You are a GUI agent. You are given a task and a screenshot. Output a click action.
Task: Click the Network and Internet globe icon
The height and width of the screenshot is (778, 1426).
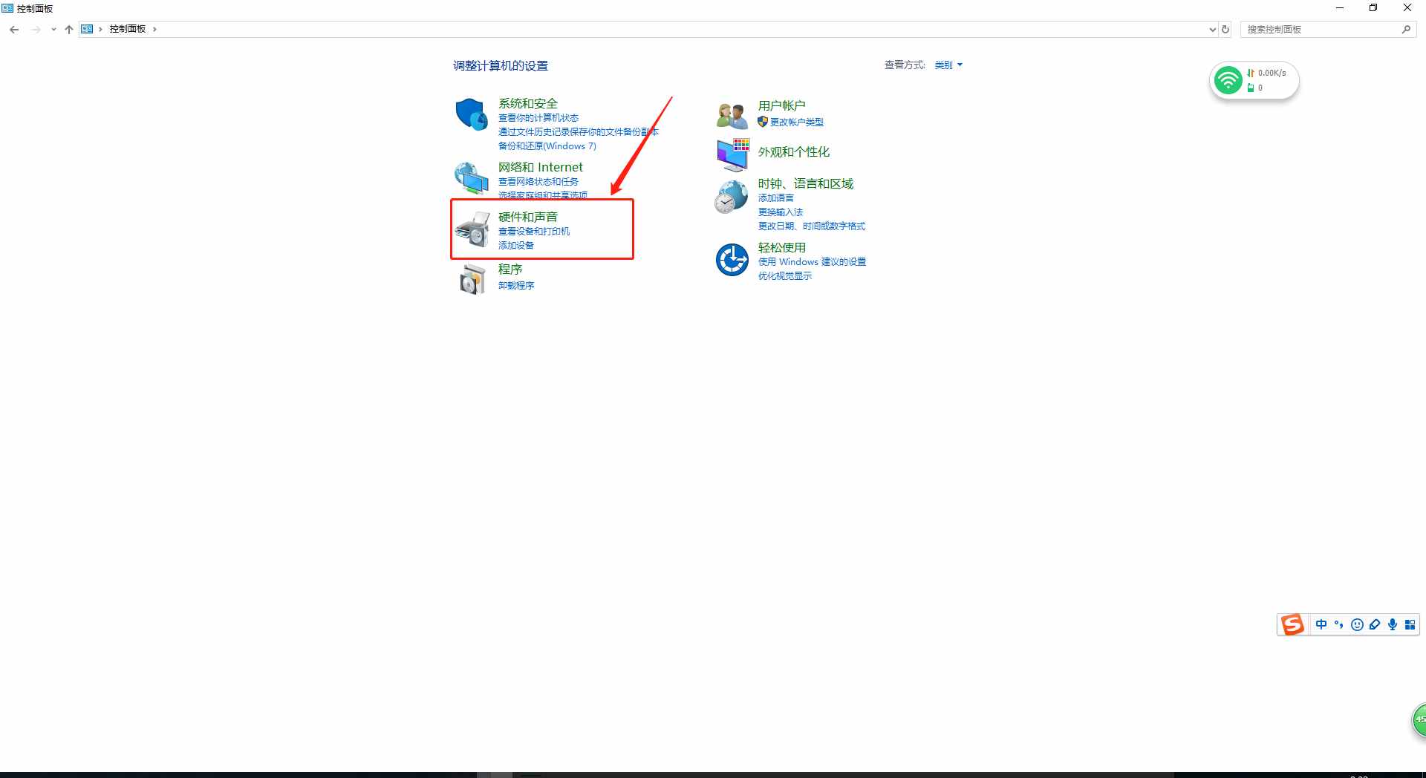pyautogui.click(x=471, y=178)
